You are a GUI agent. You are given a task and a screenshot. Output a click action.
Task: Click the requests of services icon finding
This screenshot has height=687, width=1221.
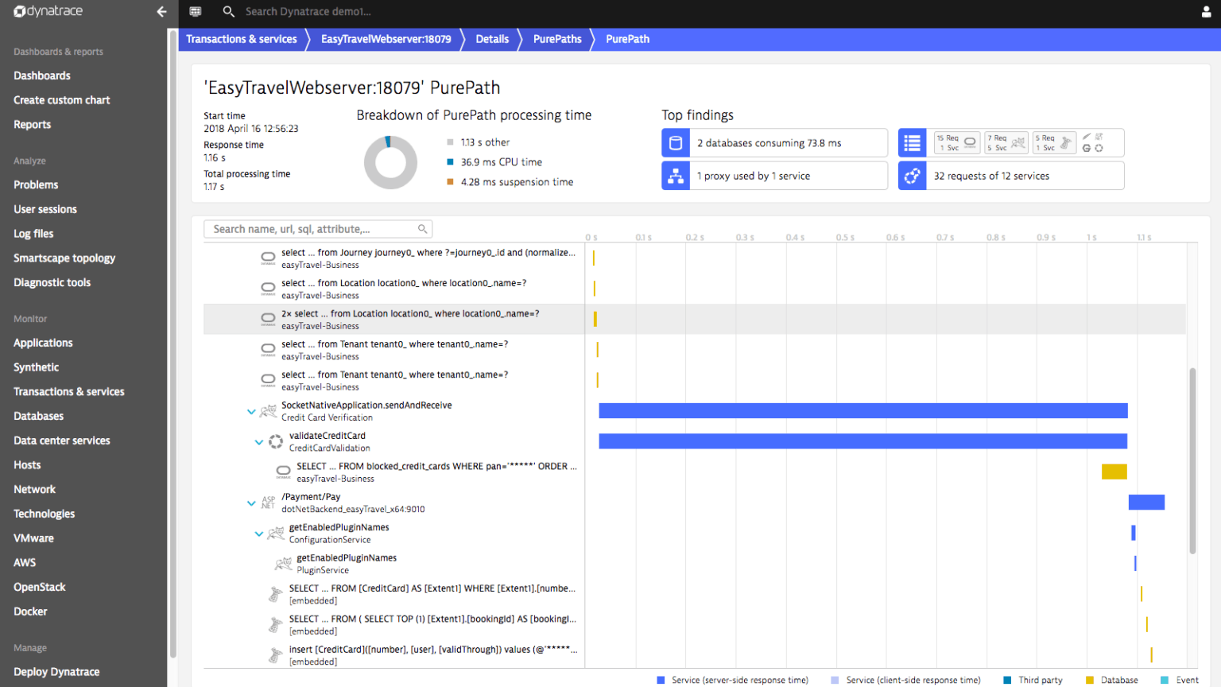(x=912, y=175)
